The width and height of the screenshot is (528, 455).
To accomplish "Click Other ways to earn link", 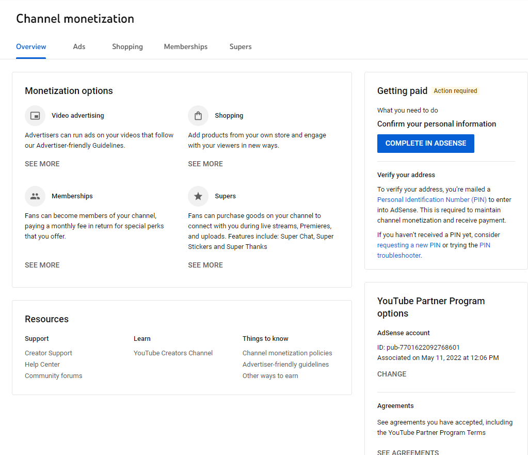I will coord(270,376).
